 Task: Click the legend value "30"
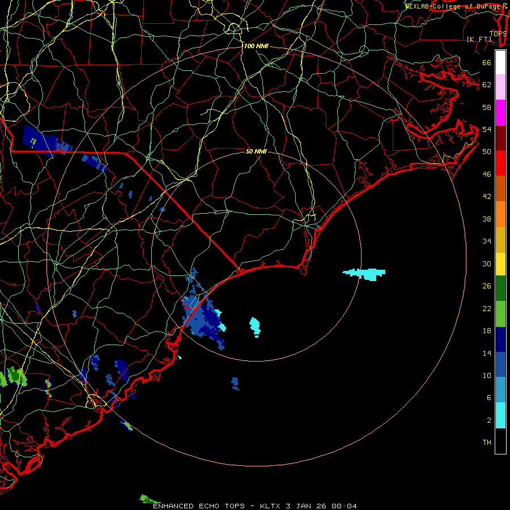pos(487,263)
